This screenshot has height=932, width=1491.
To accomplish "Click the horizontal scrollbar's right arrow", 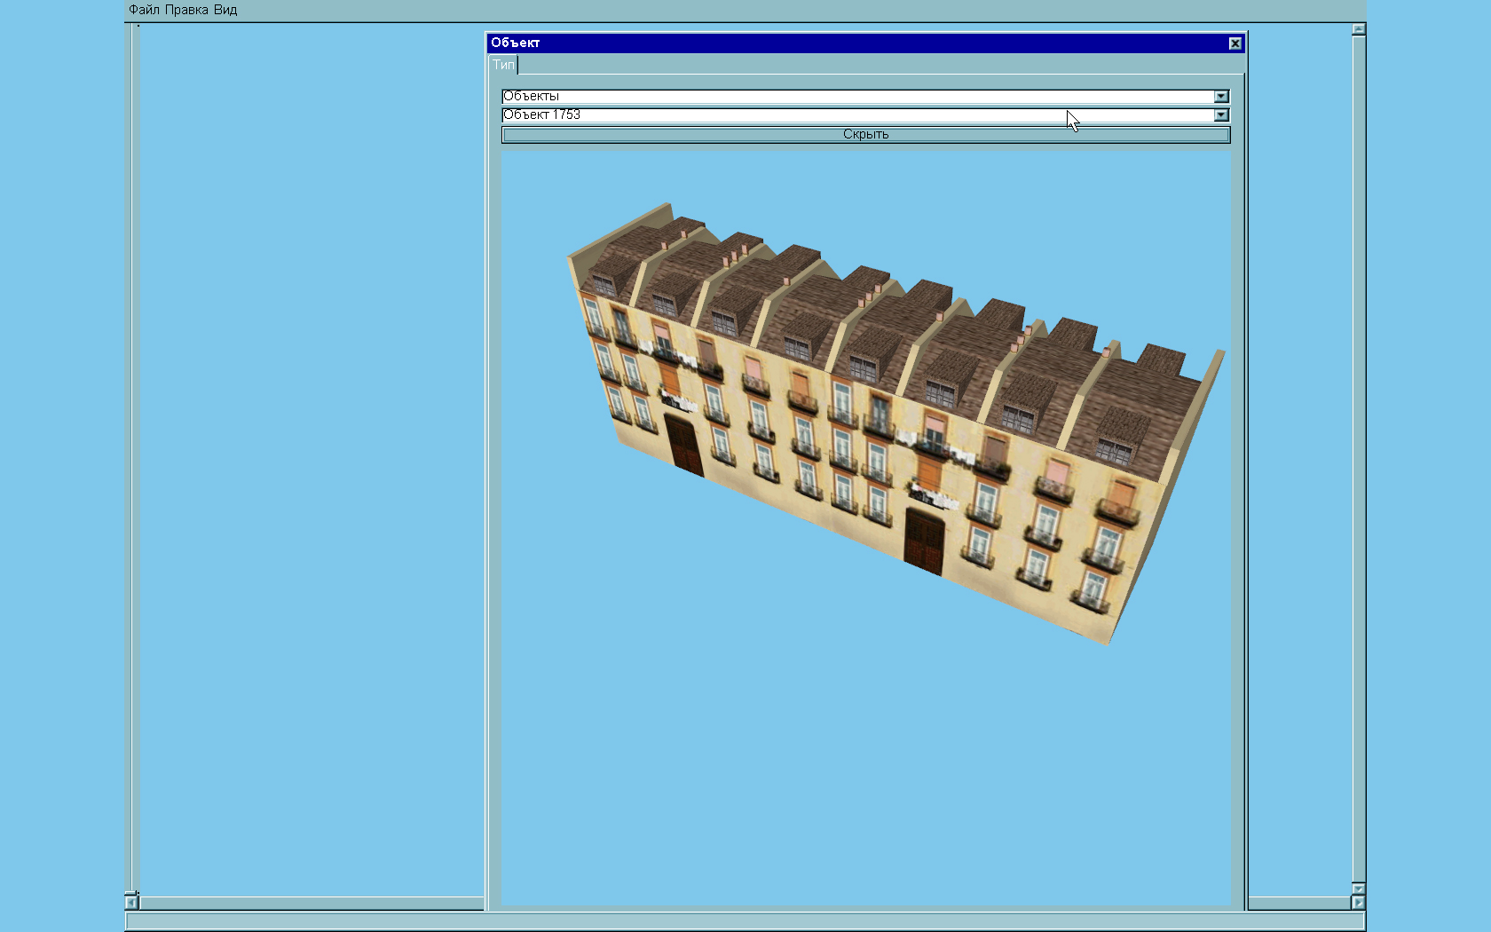I will coord(1358,903).
